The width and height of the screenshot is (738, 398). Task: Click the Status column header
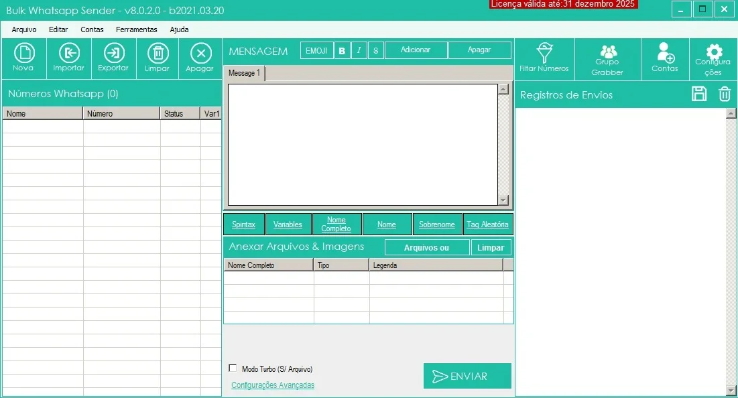pyautogui.click(x=180, y=113)
